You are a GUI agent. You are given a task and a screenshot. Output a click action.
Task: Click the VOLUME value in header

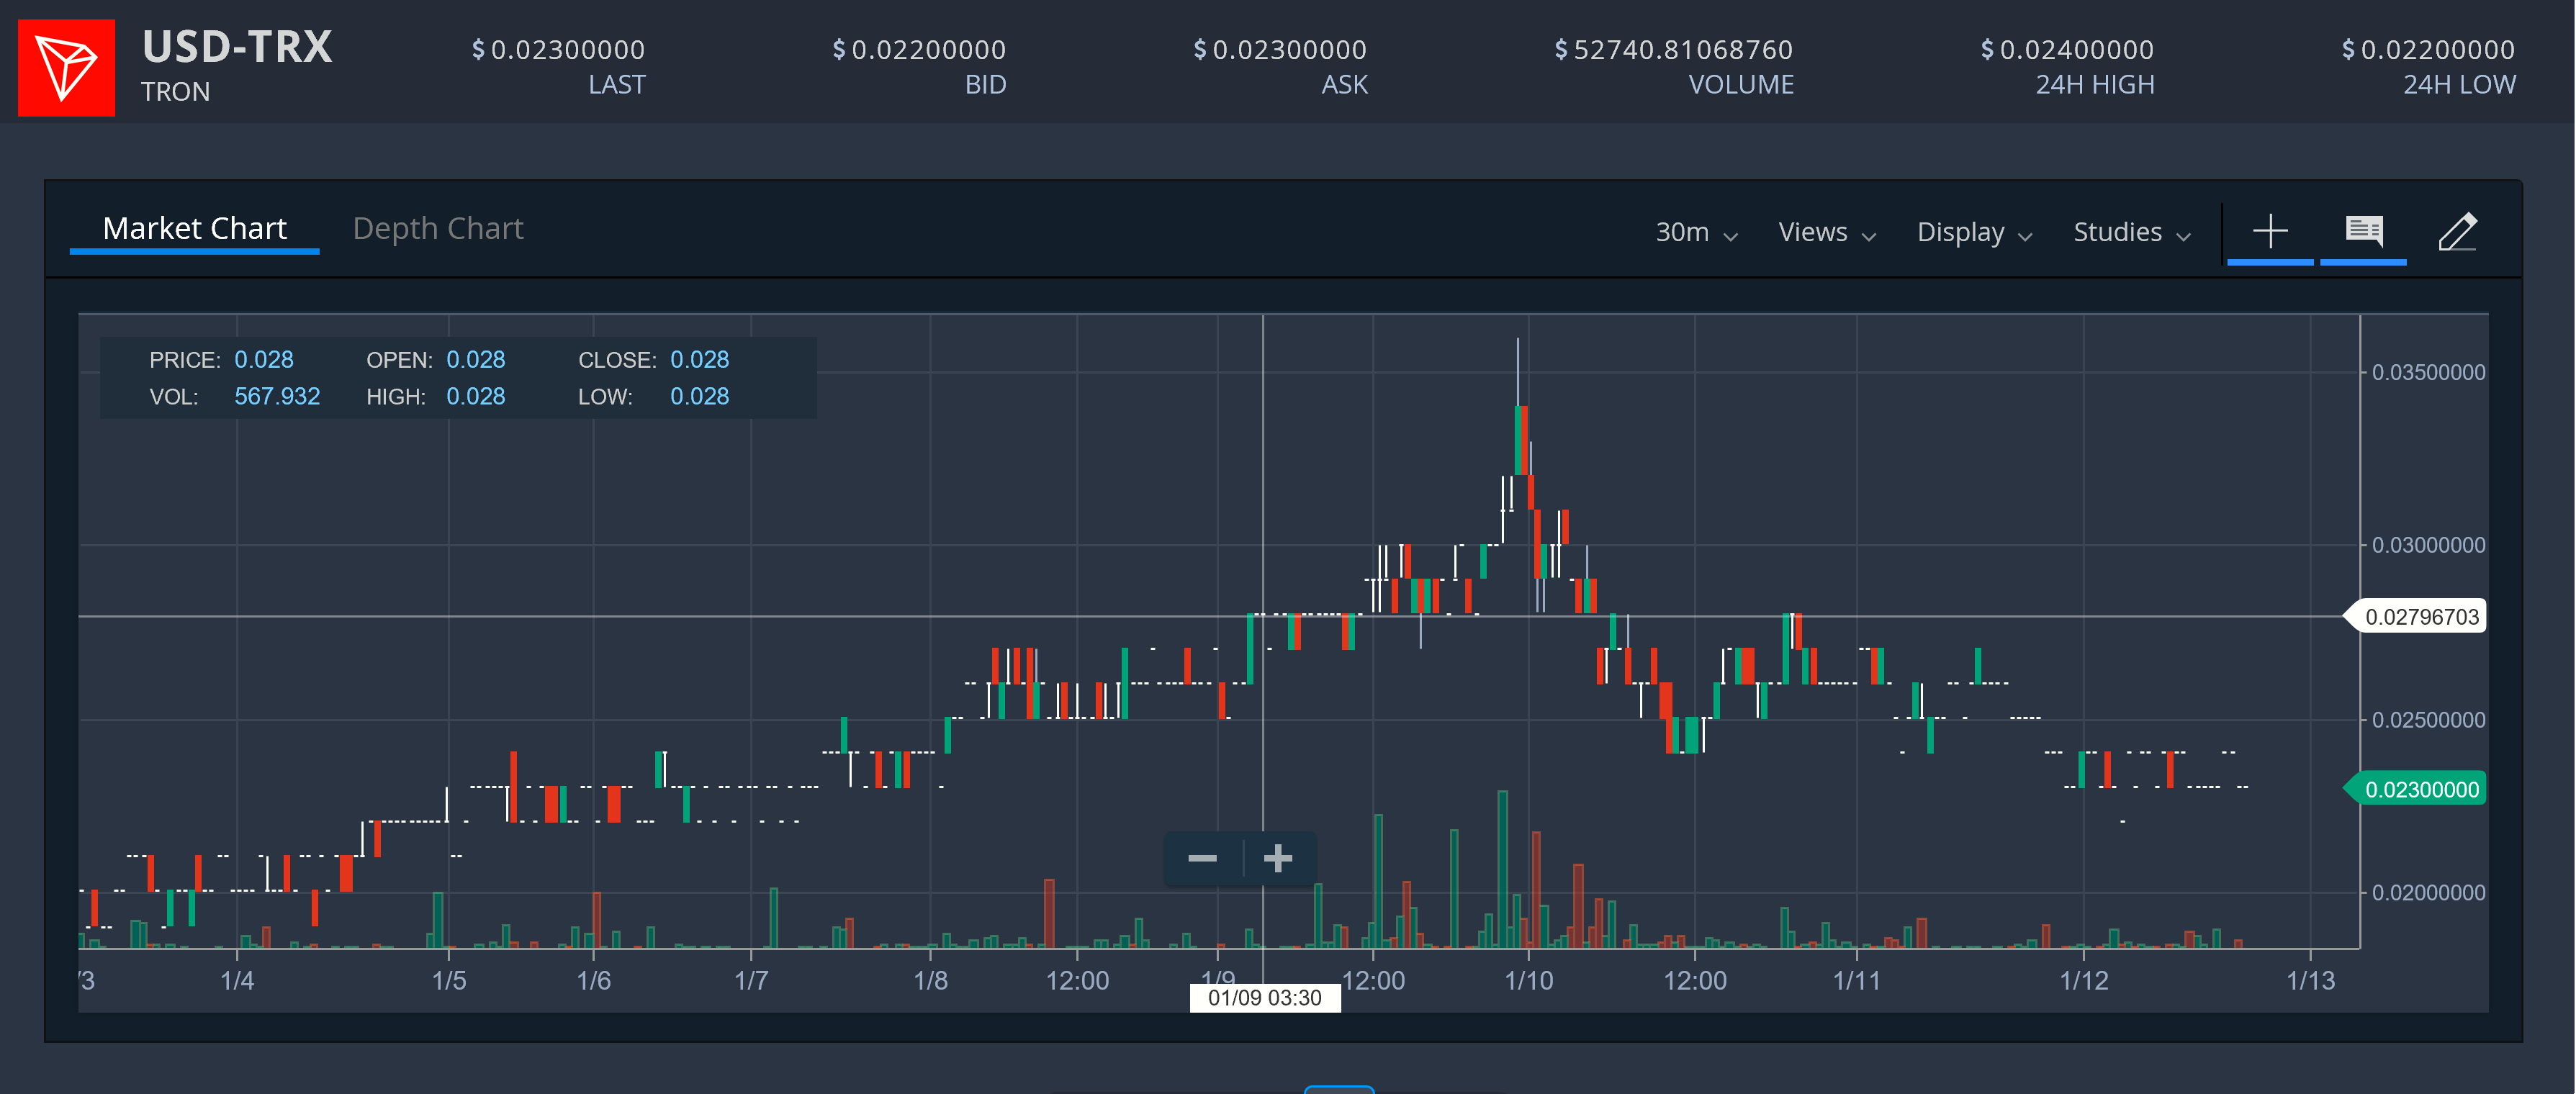pos(1673,49)
